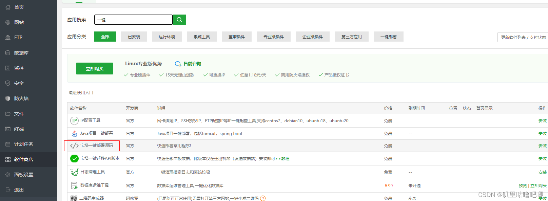Select the 专业版插件 category tab
548x201 pixels.
274,37
